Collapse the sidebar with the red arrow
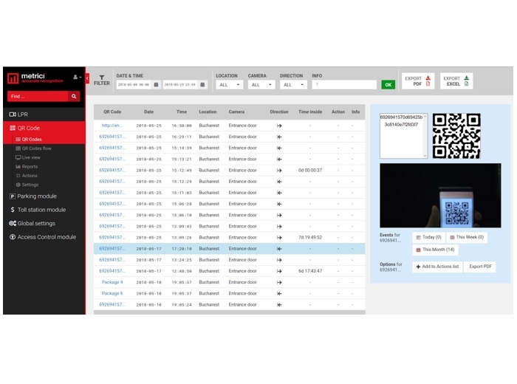Viewport: 517px width, 384px height. click(87, 78)
